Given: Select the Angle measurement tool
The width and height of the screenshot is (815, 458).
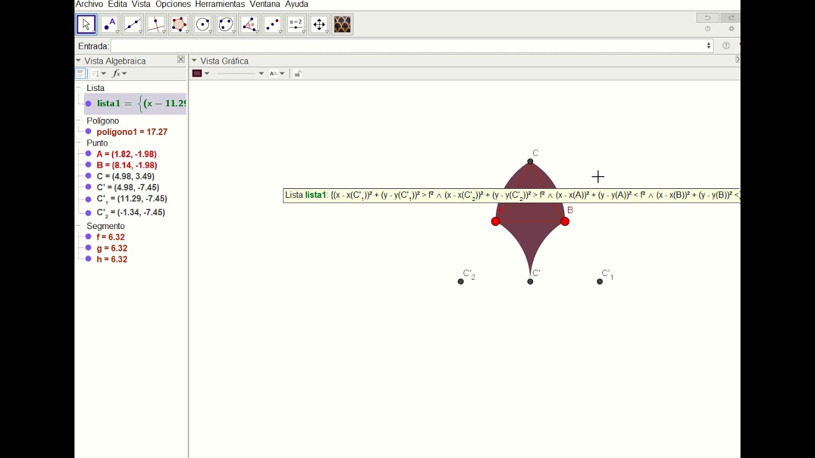Looking at the screenshot, I should click(249, 24).
